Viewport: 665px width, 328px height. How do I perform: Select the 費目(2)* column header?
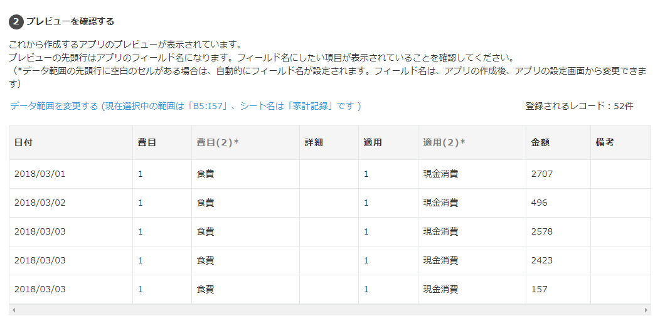[x=245, y=143]
